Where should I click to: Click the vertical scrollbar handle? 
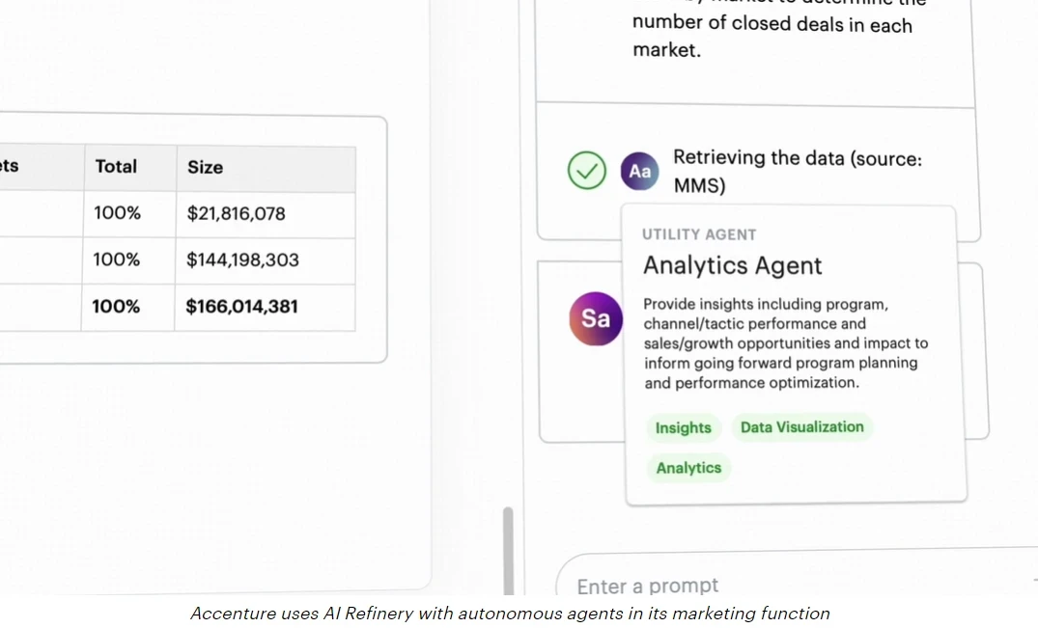[509, 550]
